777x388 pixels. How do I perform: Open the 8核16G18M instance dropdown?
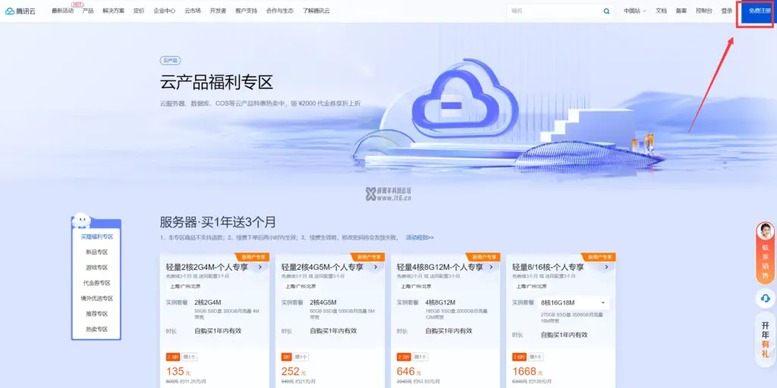[573, 302]
